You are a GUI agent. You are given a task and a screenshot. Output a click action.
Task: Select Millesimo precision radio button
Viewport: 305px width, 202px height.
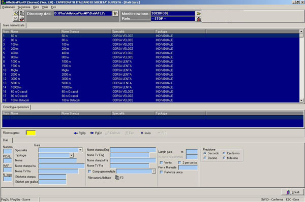click(x=224, y=158)
